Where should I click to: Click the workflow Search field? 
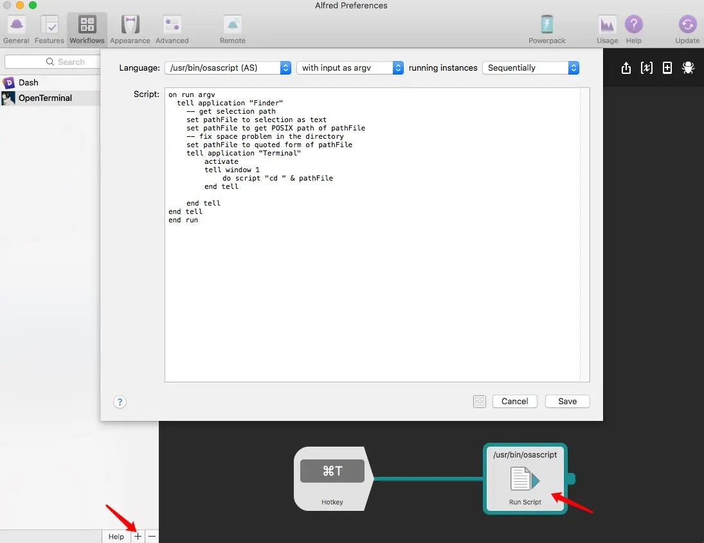click(x=53, y=62)
